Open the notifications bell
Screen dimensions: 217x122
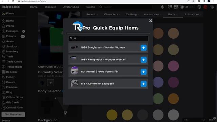(x=162, y=7)
